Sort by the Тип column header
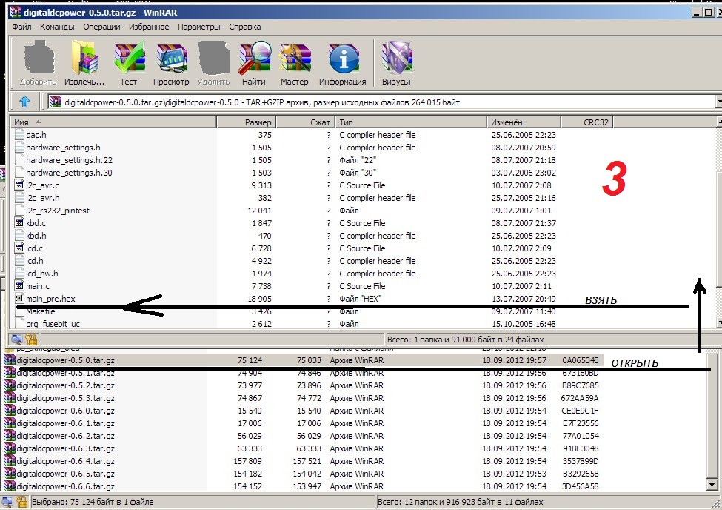Viewport: 722px width, 510px height. [411, 122]
